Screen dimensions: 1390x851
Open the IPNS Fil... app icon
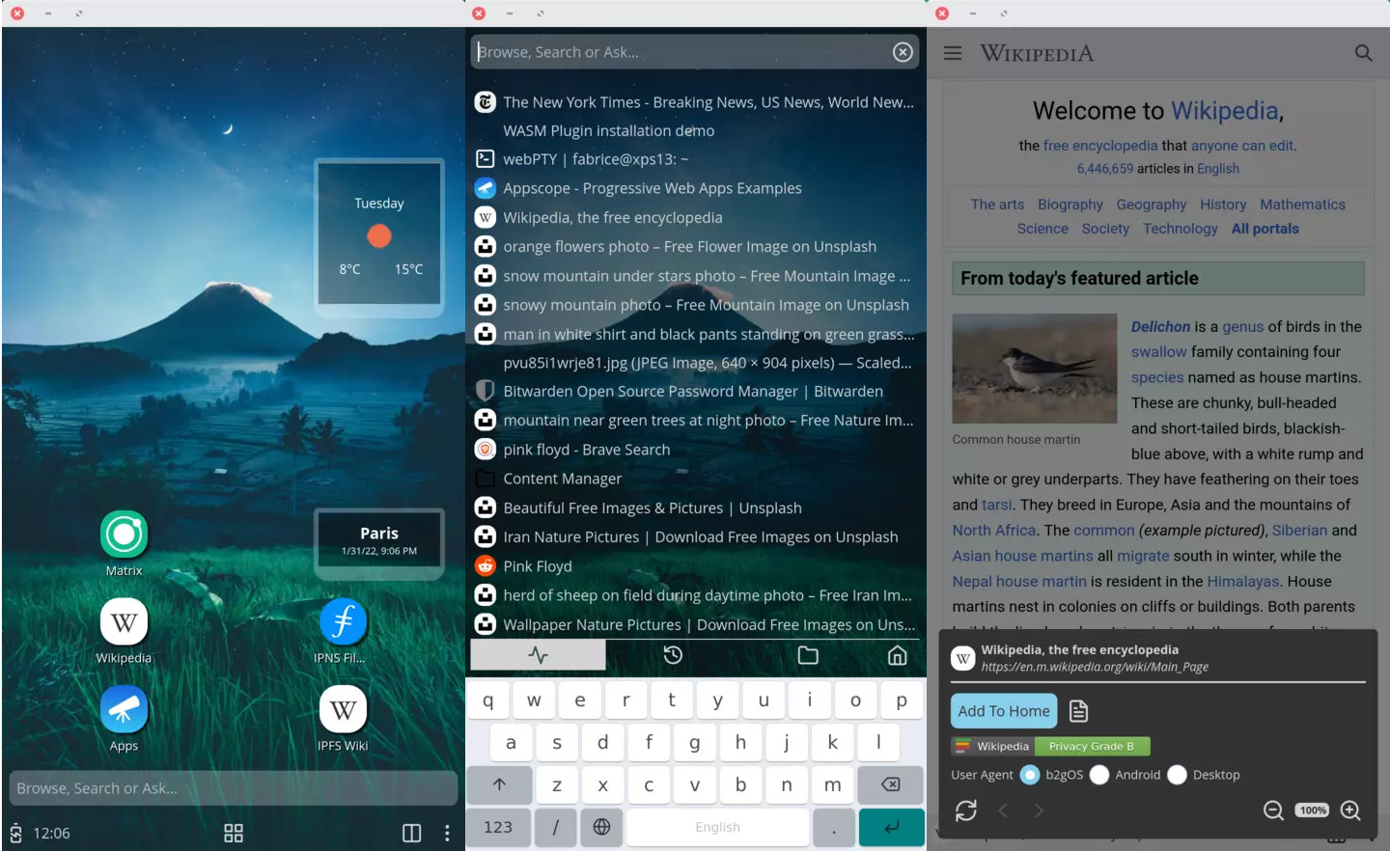click(x=343, y=622)
